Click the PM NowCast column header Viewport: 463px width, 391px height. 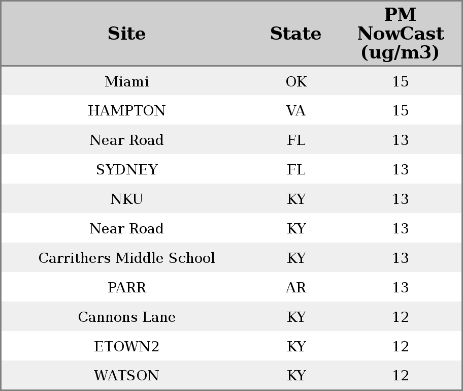point(401,34)
